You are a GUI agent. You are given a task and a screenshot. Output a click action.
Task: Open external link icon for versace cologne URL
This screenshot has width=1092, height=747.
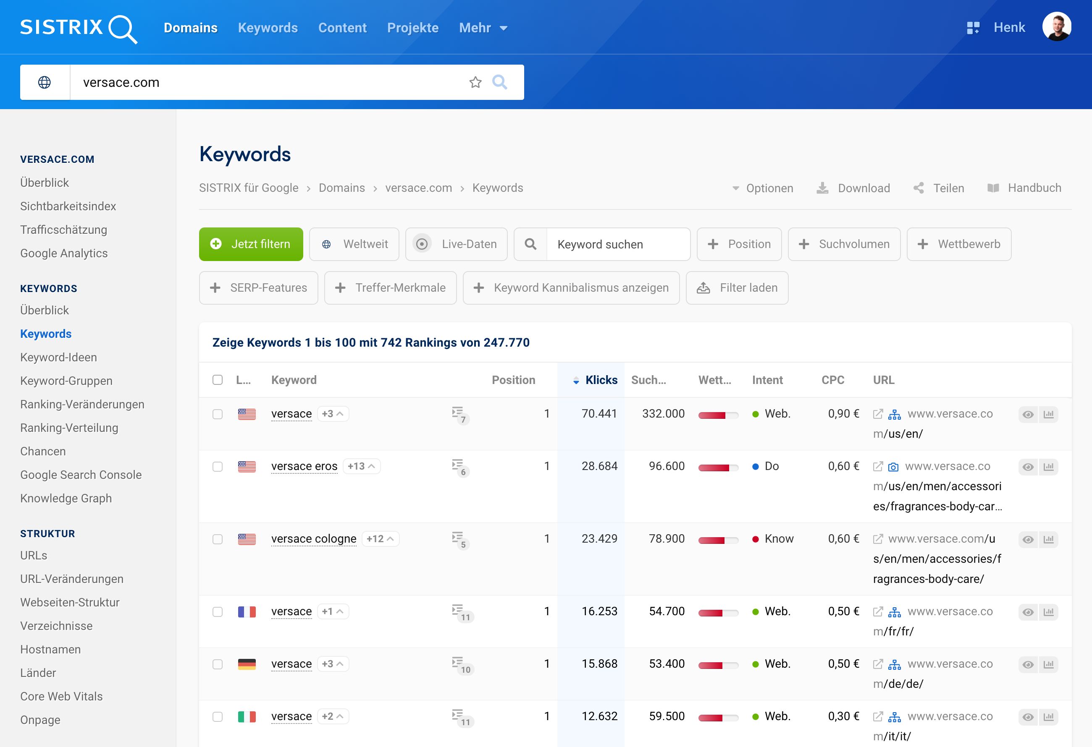878,539
